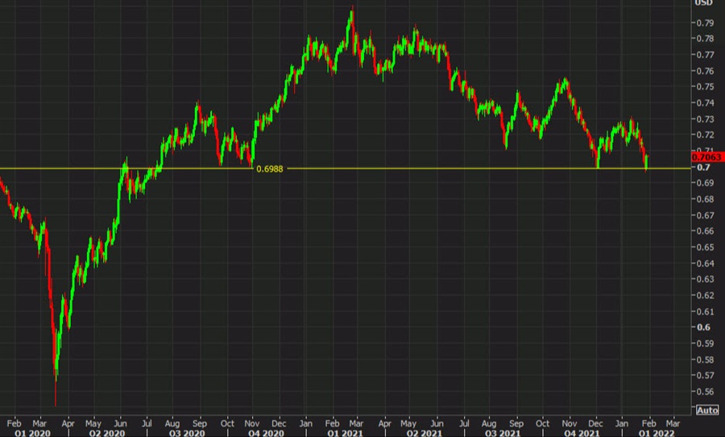
Task: Click the 0.57 price axis label
Action: click(705, 376)
